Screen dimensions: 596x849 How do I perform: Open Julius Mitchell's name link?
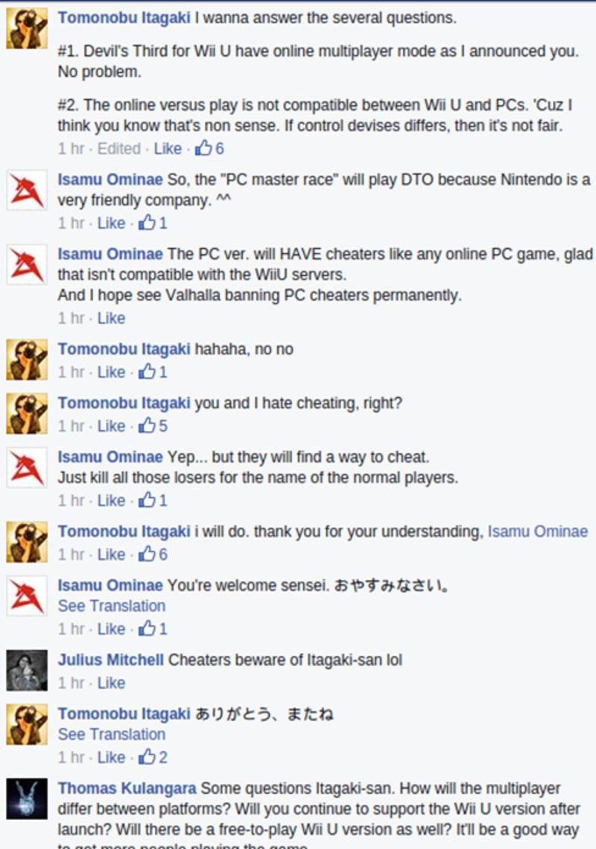[110, 660]
